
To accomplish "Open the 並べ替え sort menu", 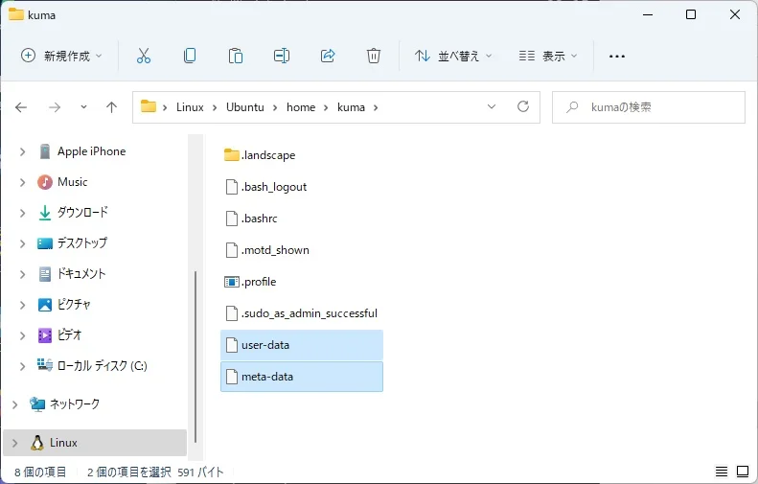I will click(453, 56).
